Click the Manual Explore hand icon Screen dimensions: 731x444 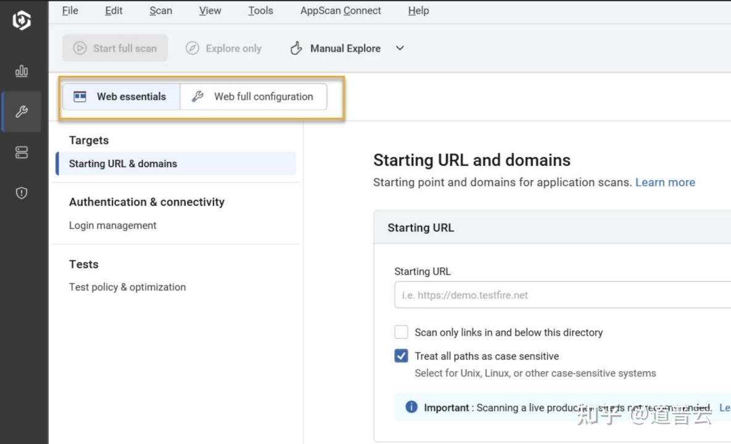pyautogui.click(x=296, y=48)
